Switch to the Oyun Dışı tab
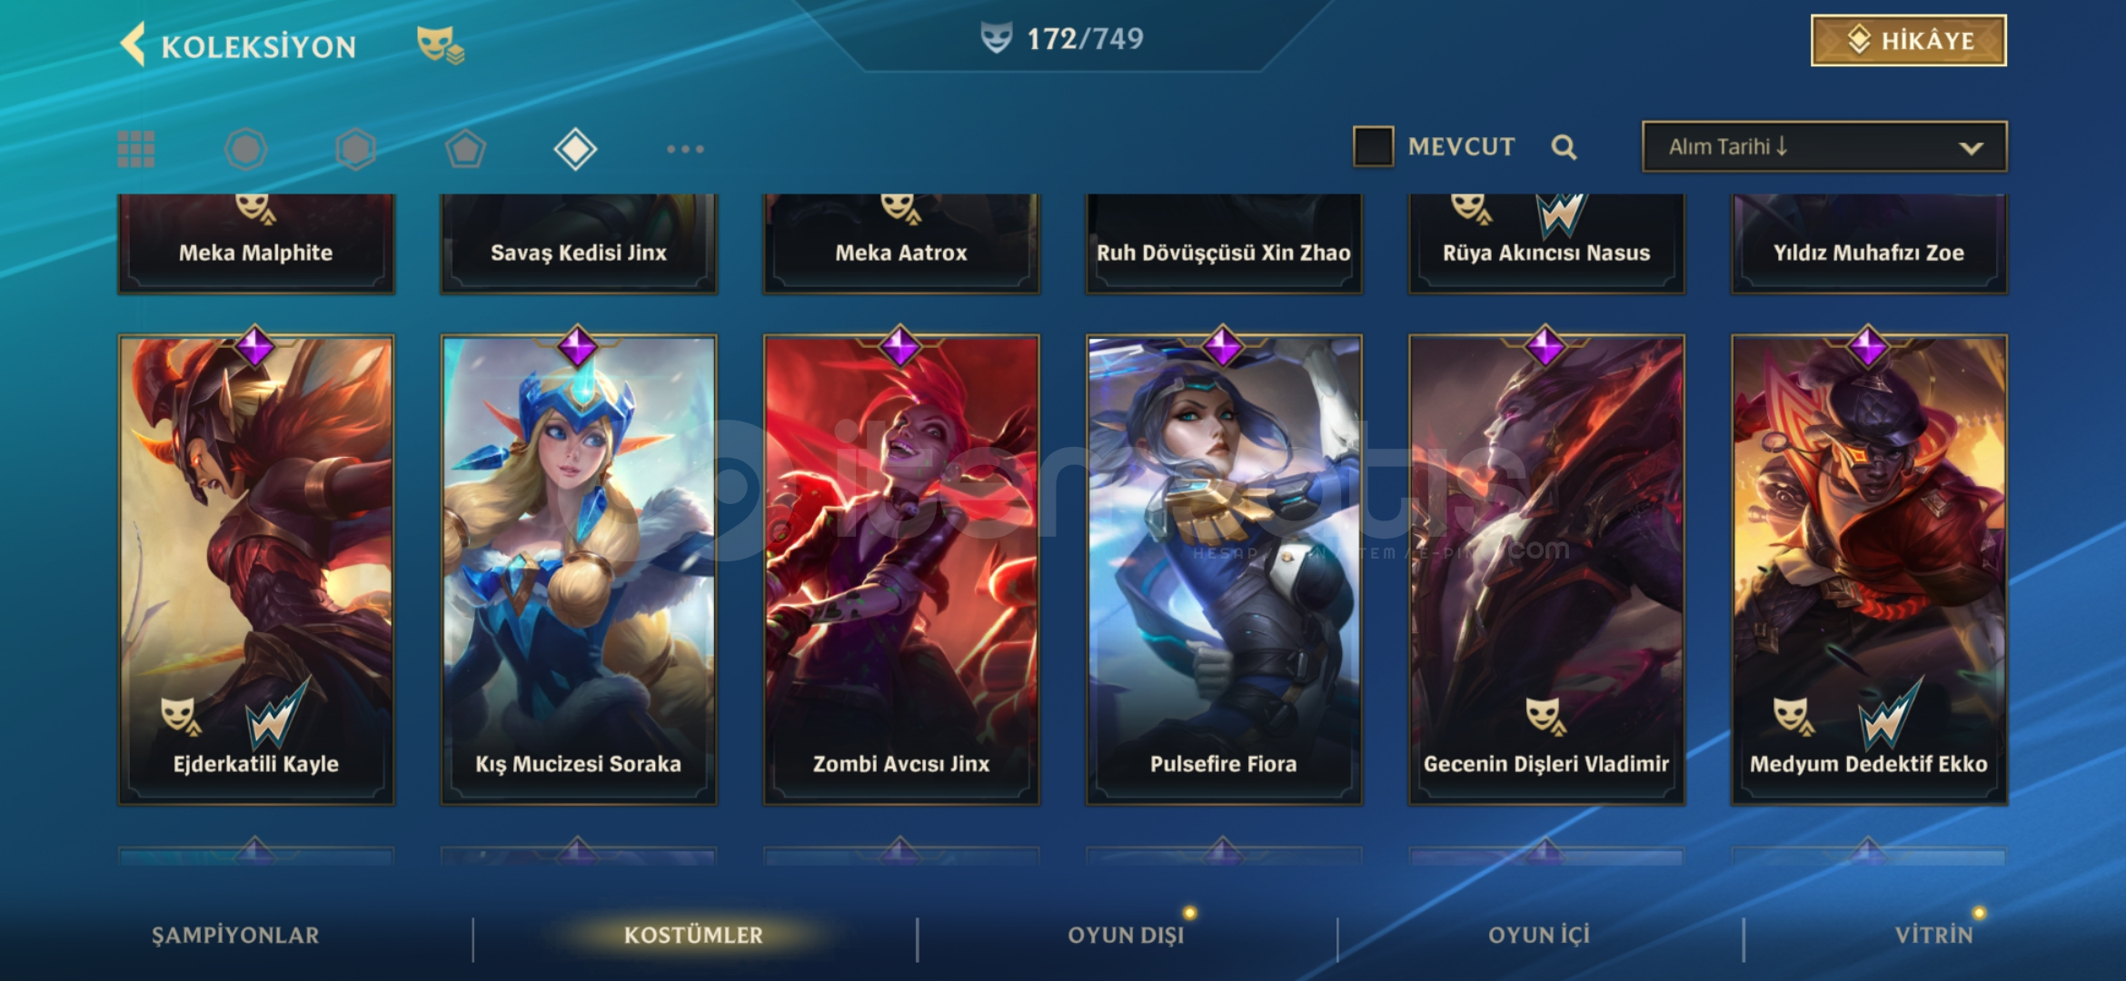Screen dimensions: 2126x981 (x=1126, y=936)
